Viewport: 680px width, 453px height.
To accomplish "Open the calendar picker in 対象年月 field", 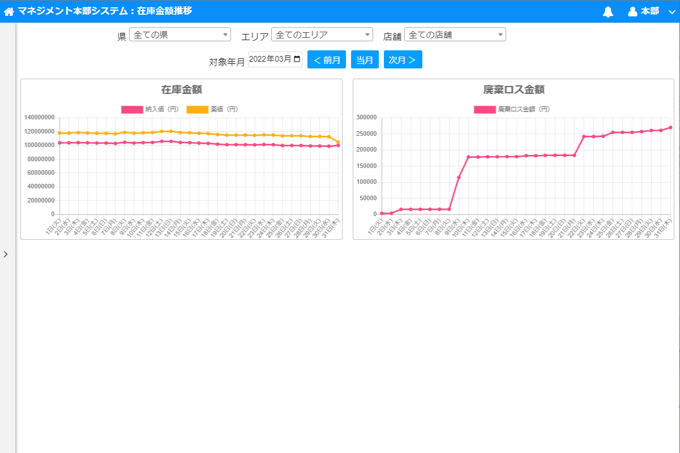I will pyautogui.click(x=297, y=59).
